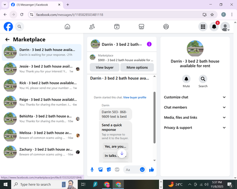Reload the page in browser toolbar
Viewport: 237px width, 189px height.
click(x=22, y=15)
